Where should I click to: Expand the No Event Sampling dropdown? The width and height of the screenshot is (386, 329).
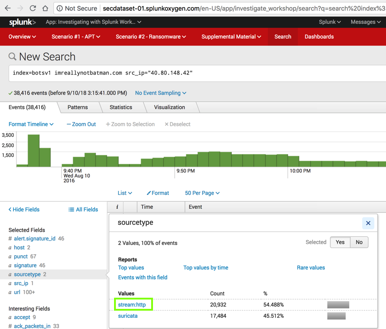tap(161, 93)
